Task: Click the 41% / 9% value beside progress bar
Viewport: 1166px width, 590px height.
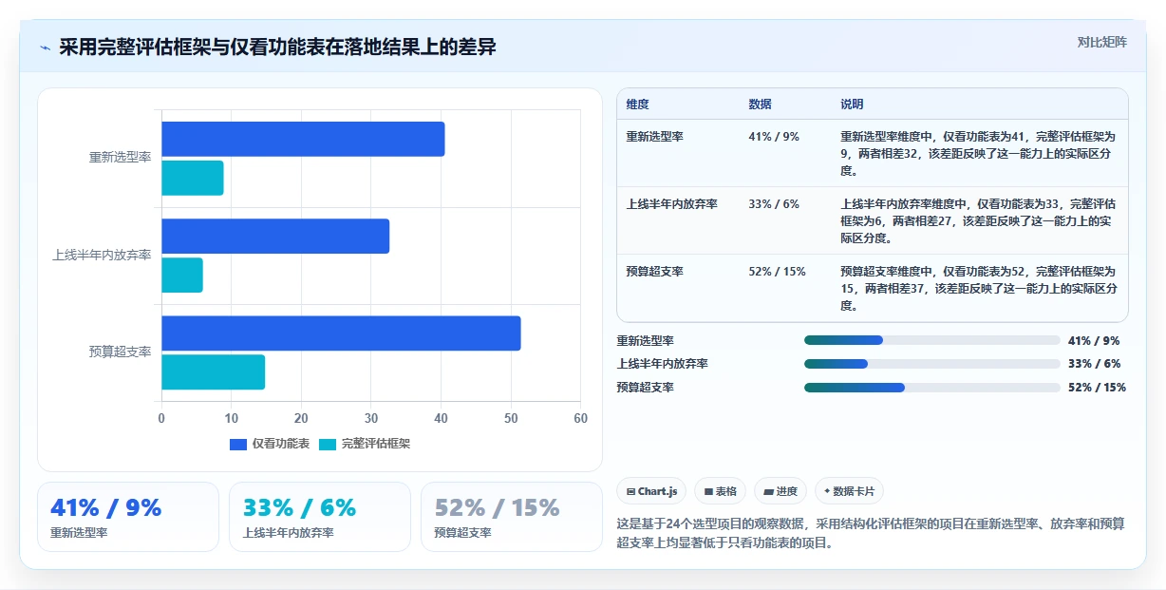Action: click(x=1094, y=340)
